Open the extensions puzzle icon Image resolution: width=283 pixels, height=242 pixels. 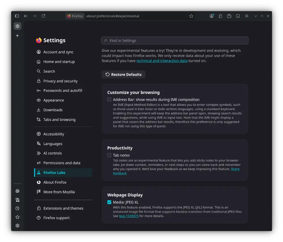click(x=220, y=16)
